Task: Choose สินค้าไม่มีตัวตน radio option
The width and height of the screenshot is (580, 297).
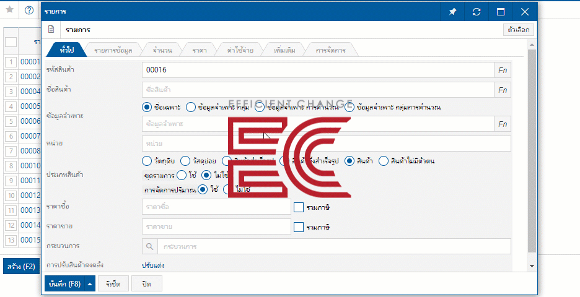Action: [384, 161]
